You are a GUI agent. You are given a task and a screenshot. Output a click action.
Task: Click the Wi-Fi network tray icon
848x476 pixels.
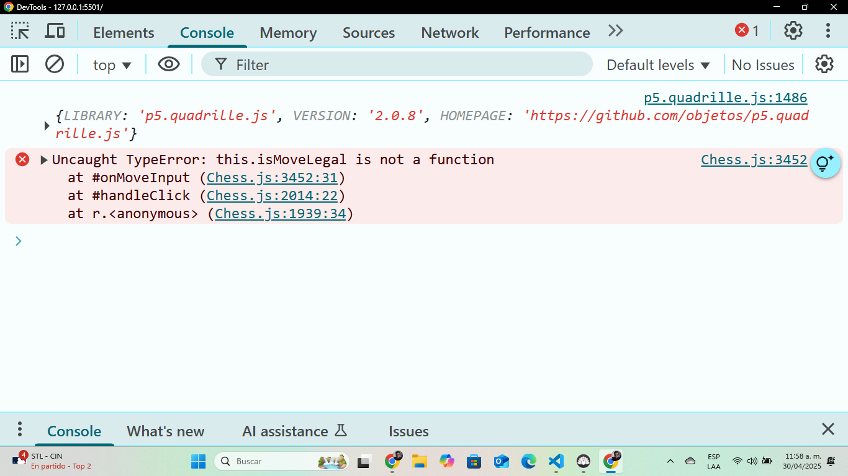(x=737, y=461)
